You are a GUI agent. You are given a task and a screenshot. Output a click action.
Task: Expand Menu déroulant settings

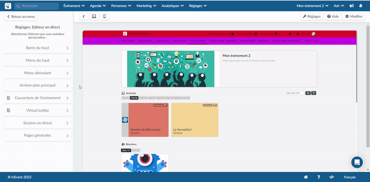coord(38,73)
